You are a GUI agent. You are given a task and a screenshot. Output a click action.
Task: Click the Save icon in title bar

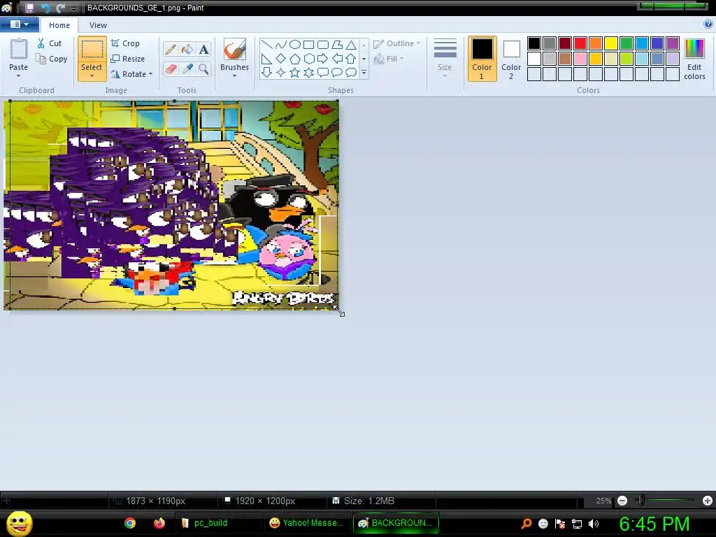pos(29,8)
